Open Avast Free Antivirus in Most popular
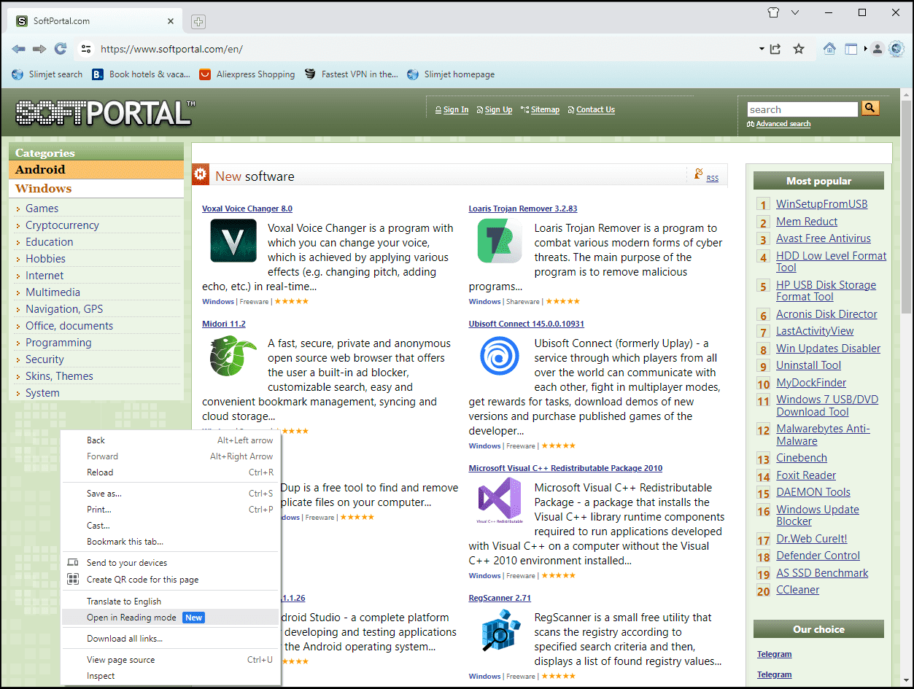This screenshot has height=689, width=914. pyautogui.click(x=824, y=238)
